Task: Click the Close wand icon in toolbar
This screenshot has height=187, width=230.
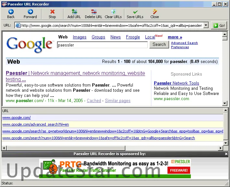Action: click(x=155, y=12)
